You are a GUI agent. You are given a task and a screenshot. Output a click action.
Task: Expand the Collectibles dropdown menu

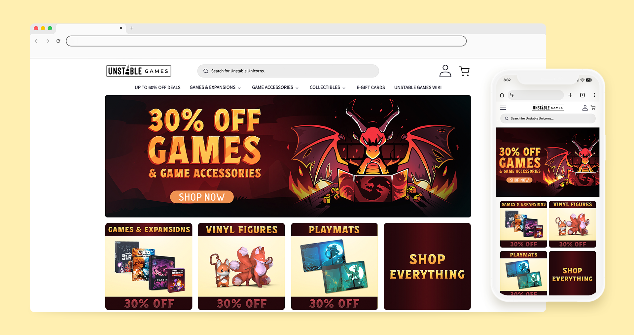pyautogui.click(x=328, y=87)
